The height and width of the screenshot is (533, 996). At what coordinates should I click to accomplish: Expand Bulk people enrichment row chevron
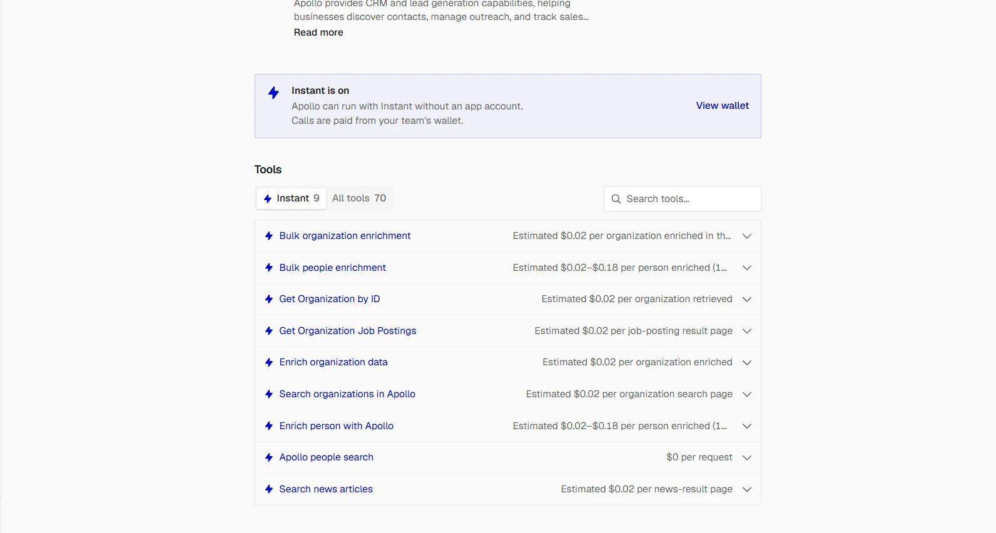coord(747,268)
